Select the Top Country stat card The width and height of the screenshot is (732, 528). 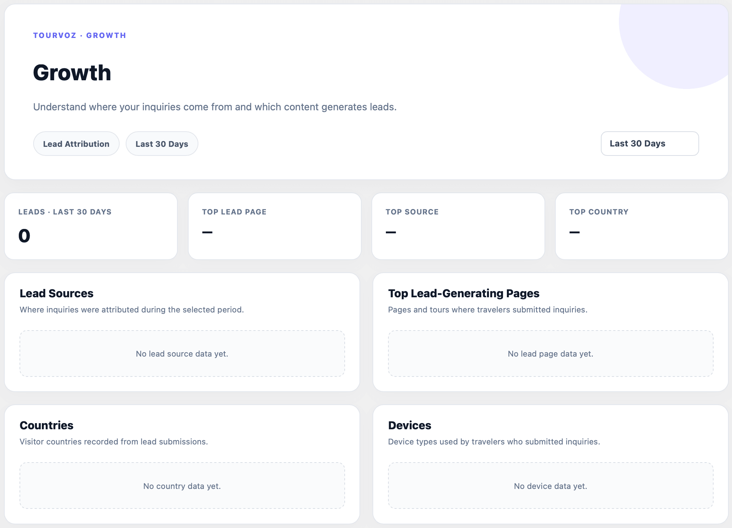point(642,226)
